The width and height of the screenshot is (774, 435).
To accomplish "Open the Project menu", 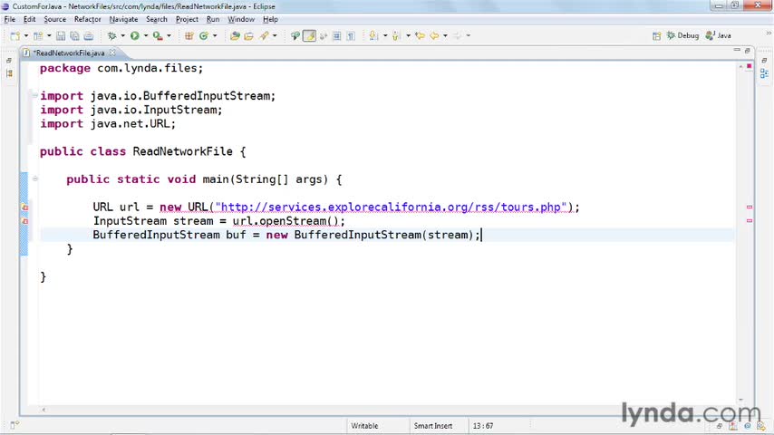I will click(x=187, y=19).
